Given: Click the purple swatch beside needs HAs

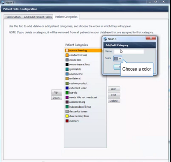Looking at the screenshot, I should pyautogui.click(x=67, y=97).
